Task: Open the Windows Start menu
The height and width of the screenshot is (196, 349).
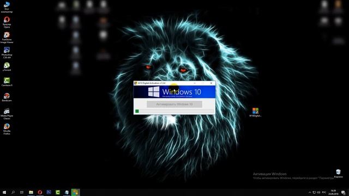Action: (4, 192)
